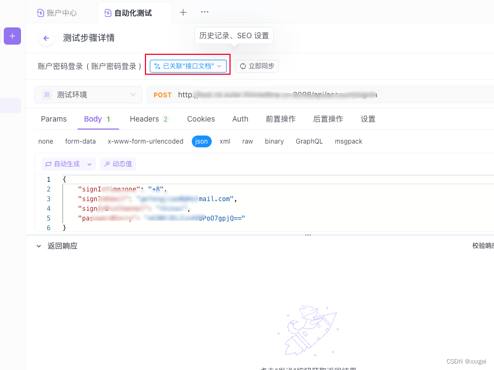The height and width of the screenshot is (370, 494).
Task: Click the 自动化测试 tab icon
Action: (108, 13)
